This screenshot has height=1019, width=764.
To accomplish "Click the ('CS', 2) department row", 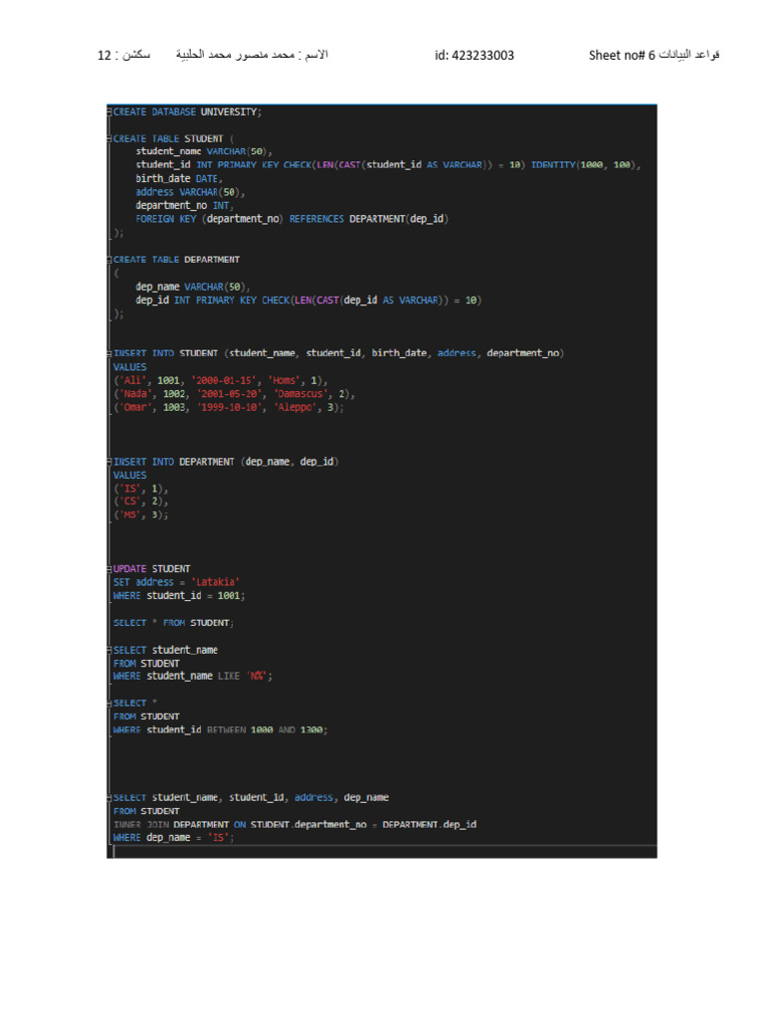I will (x=140, y=502).
